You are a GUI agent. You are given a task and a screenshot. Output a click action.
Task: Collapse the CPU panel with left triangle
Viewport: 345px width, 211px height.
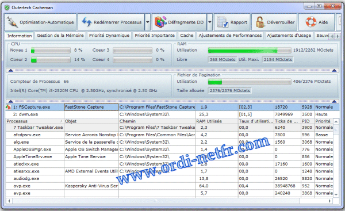pyautogui.click(x=10, y=70)
